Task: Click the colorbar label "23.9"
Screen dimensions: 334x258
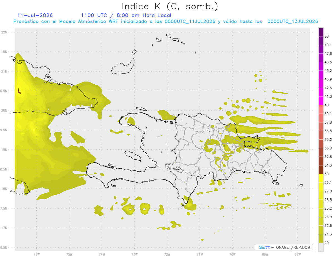Action: (328, 217)
